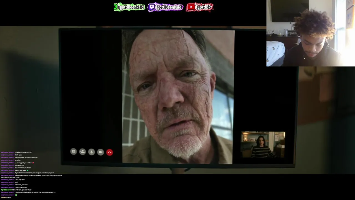Click the 'yeah' chat message
This screenshot has height=200, width=355.
[x=17, y=182]
